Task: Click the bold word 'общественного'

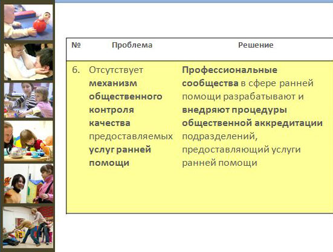Action: pyautogui.click(x=126, y=96)
